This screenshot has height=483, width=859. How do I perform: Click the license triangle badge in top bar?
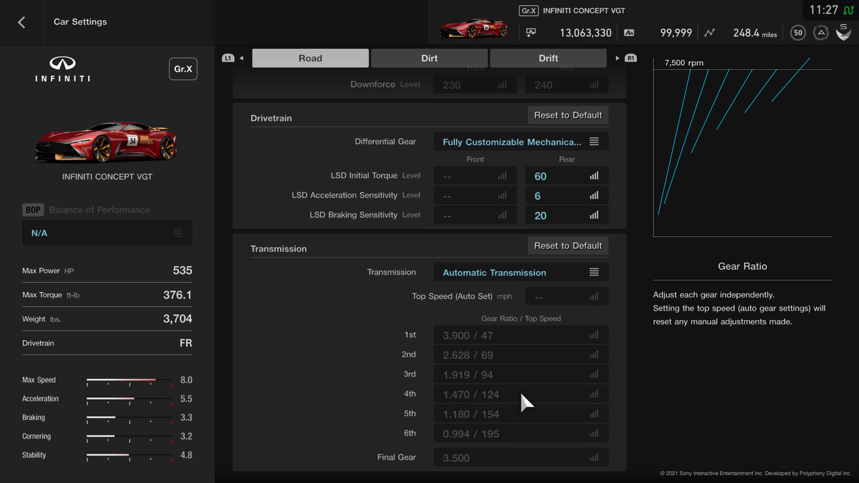click(x=821, y=32)
